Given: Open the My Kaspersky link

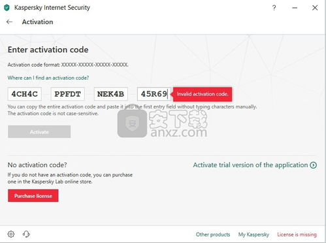Looking at the screenshot, I should (253, 235).
